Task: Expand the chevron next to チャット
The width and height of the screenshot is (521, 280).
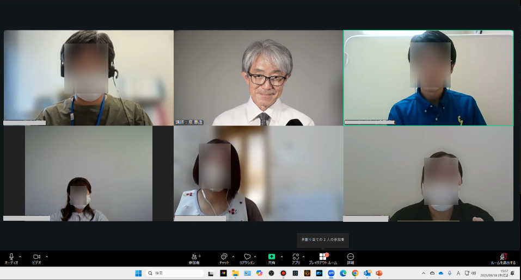Action: pyautogui.click(x=233, y=257)
